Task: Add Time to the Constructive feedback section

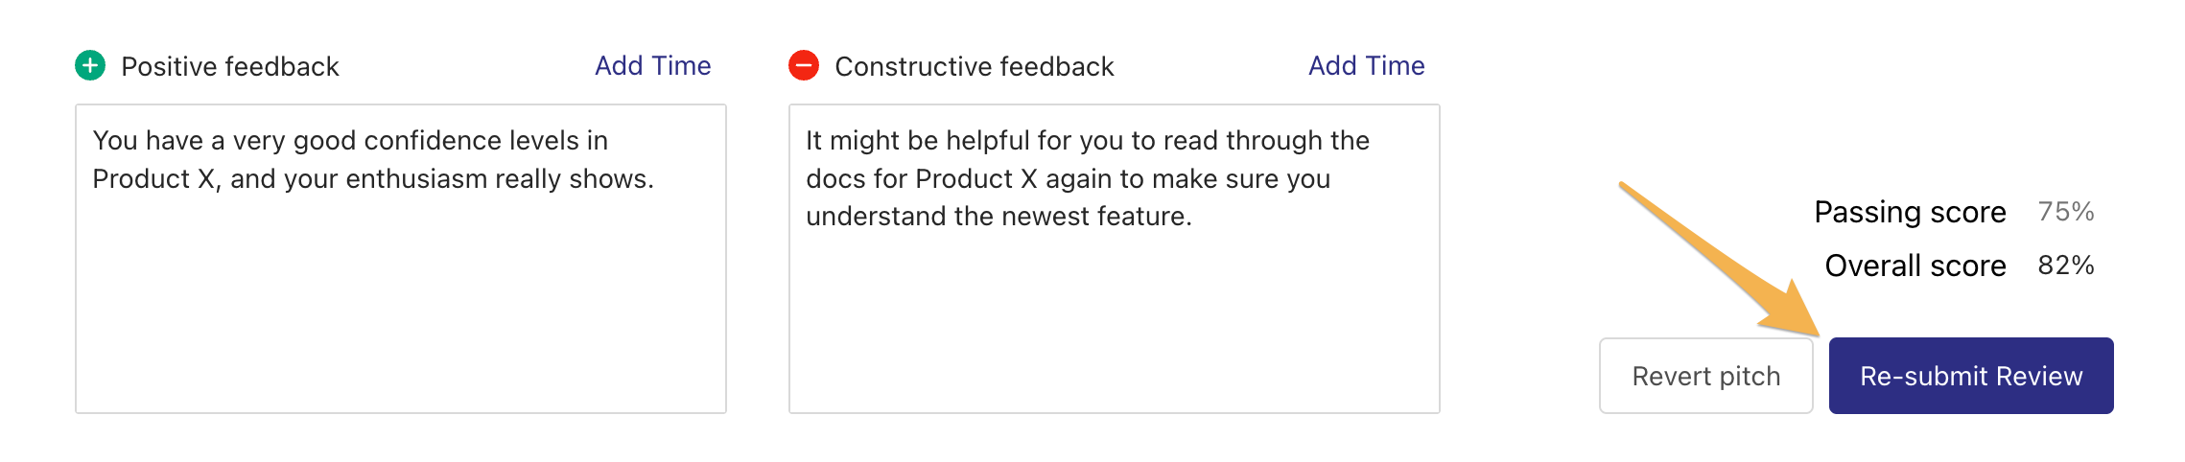Action: coord(1366,65)
